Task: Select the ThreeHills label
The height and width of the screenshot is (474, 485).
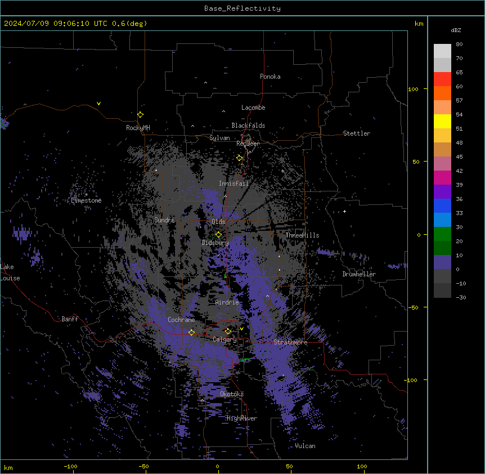Action: [303, 235]
